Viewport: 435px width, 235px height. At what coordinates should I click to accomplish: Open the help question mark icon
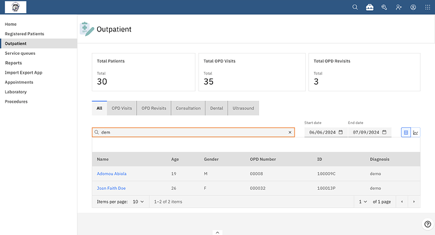tap(427, 224)
